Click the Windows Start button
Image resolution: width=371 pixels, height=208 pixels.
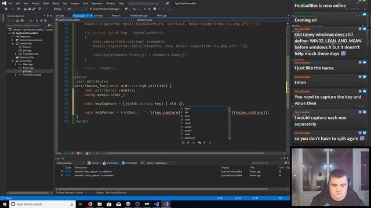click(x=5, y=204)
